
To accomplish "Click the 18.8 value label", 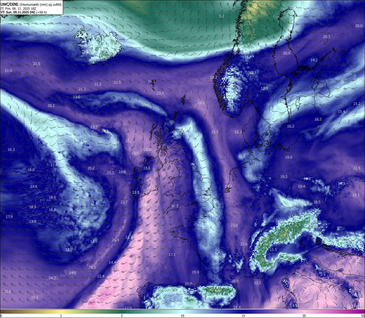I will 52,210.
